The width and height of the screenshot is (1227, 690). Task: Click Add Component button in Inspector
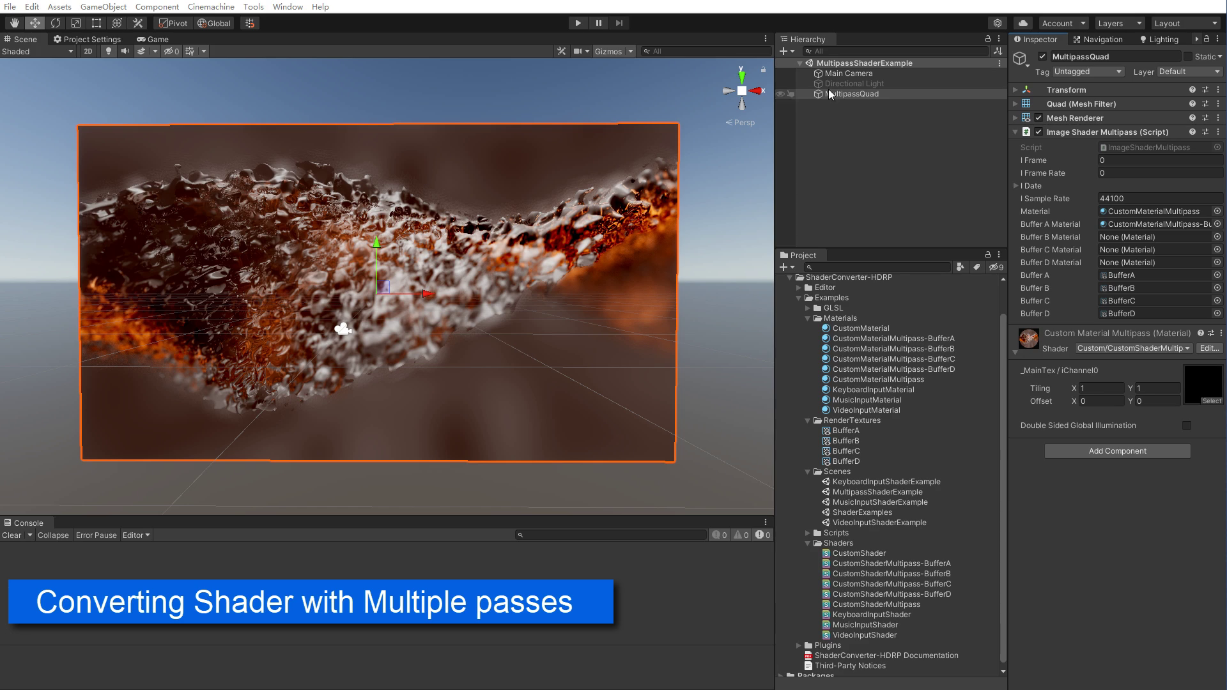coord(1118,450)
